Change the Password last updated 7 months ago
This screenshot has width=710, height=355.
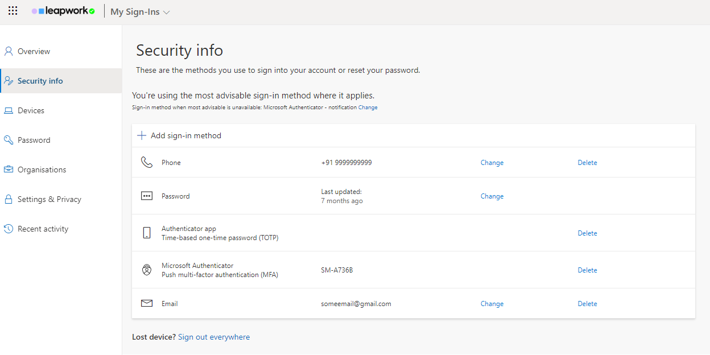coord(492,196)
